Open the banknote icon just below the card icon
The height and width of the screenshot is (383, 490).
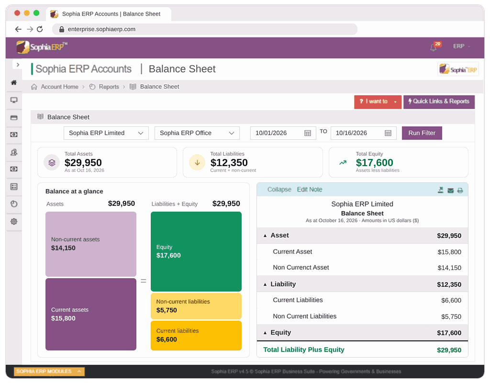[x=14, y=135]
